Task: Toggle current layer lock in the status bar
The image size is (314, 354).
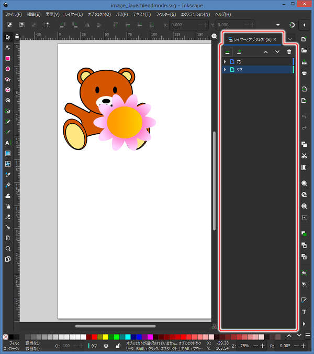Action: (118, 346)
